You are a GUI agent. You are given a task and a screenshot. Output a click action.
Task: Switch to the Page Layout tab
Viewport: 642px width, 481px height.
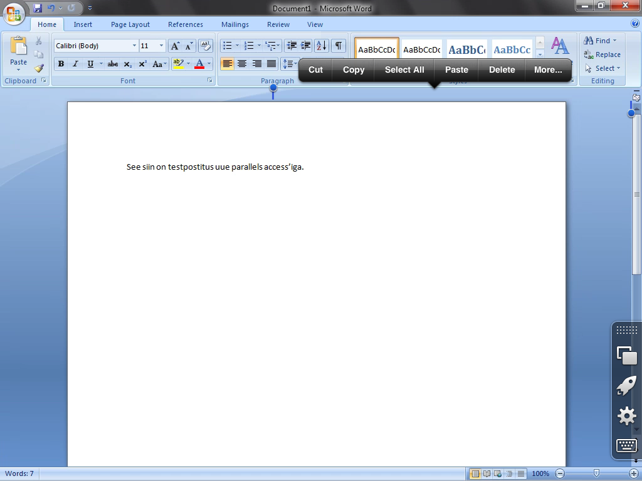130,24
